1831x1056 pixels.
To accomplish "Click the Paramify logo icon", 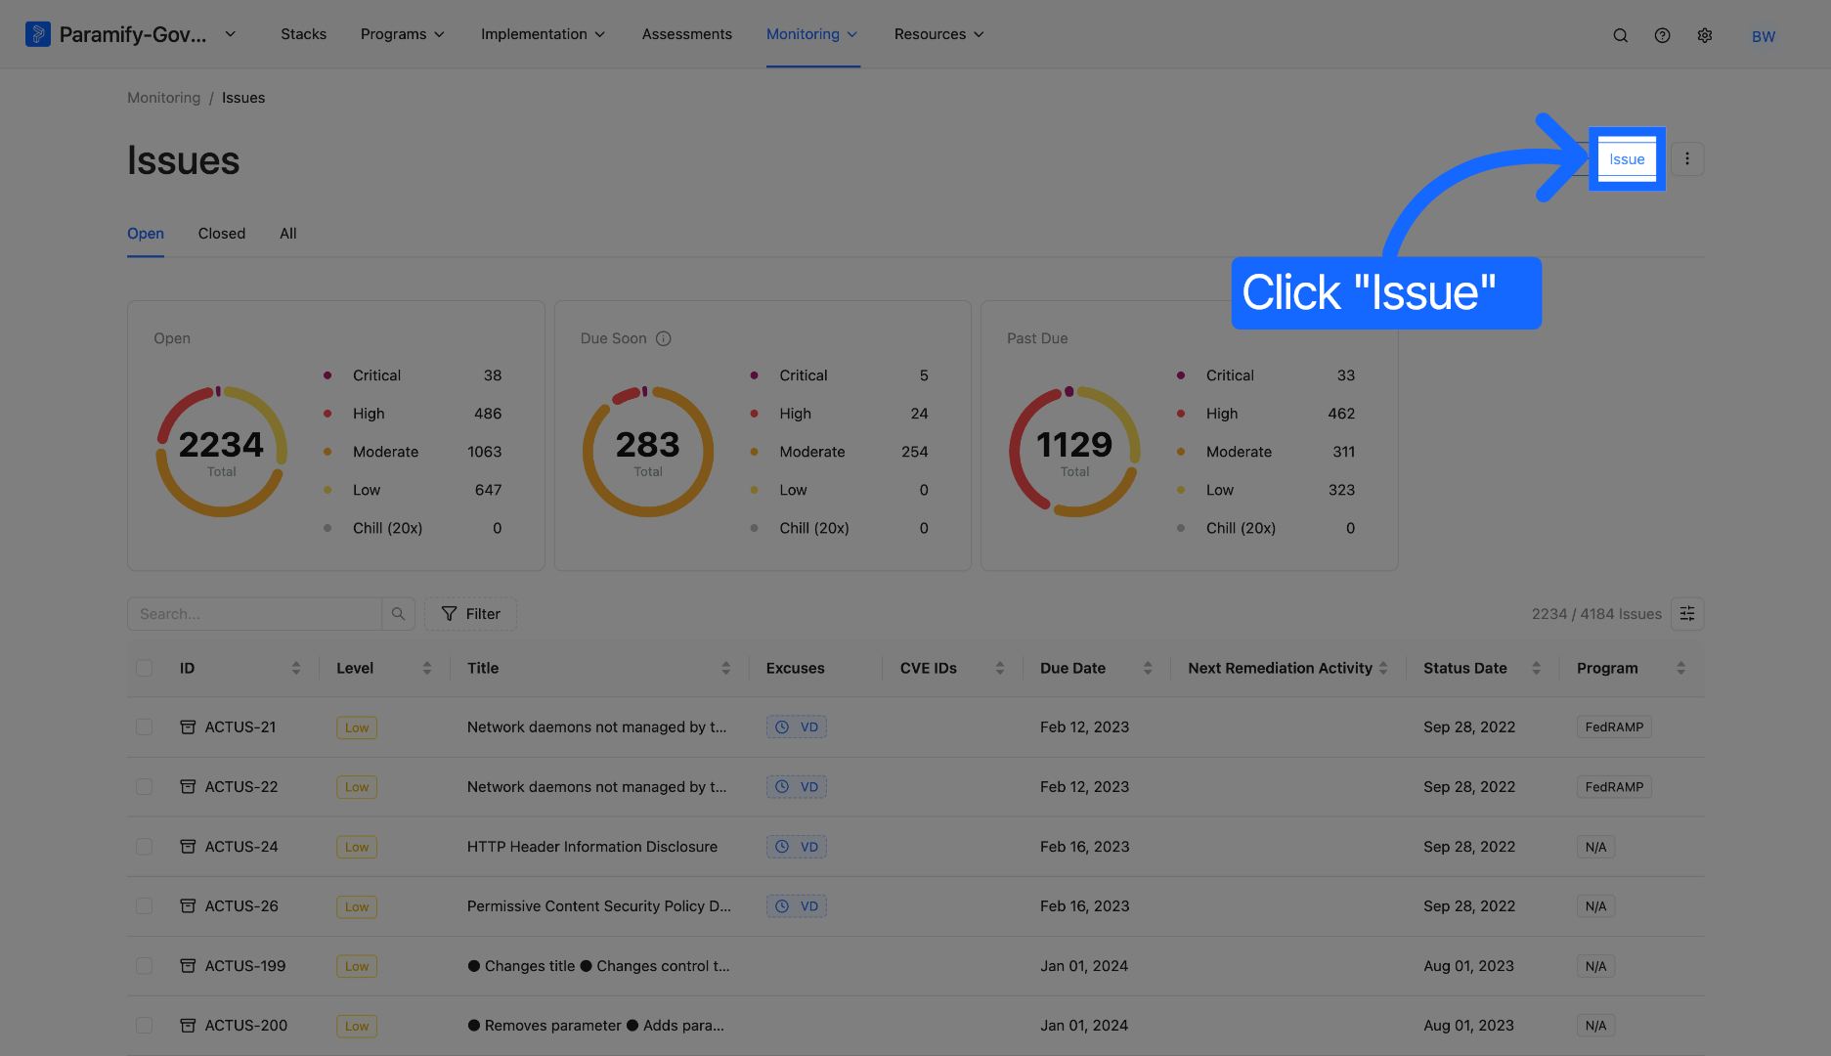I will point(37,34).
